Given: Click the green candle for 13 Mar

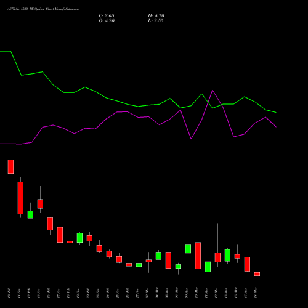Looking at the screenshot, I should point(227,256).
